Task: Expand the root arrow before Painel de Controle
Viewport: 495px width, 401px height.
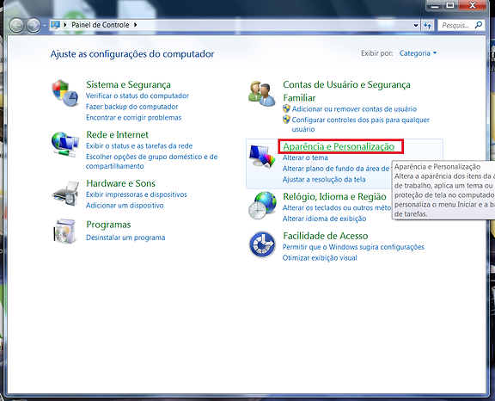Action: (x=65, y=25)
